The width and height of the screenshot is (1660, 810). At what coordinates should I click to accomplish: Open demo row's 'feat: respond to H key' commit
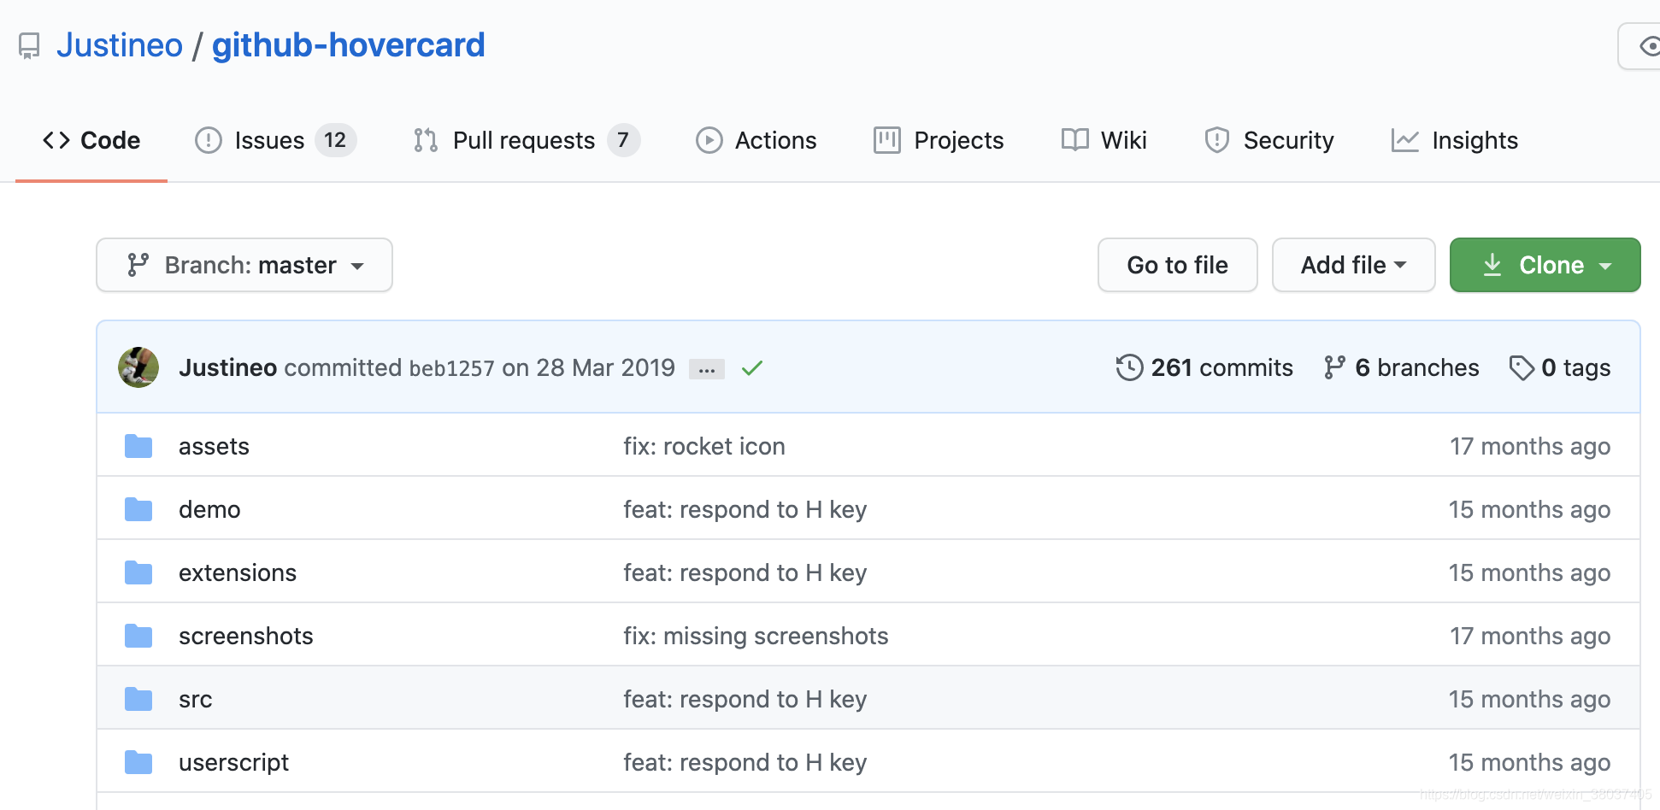745,509
